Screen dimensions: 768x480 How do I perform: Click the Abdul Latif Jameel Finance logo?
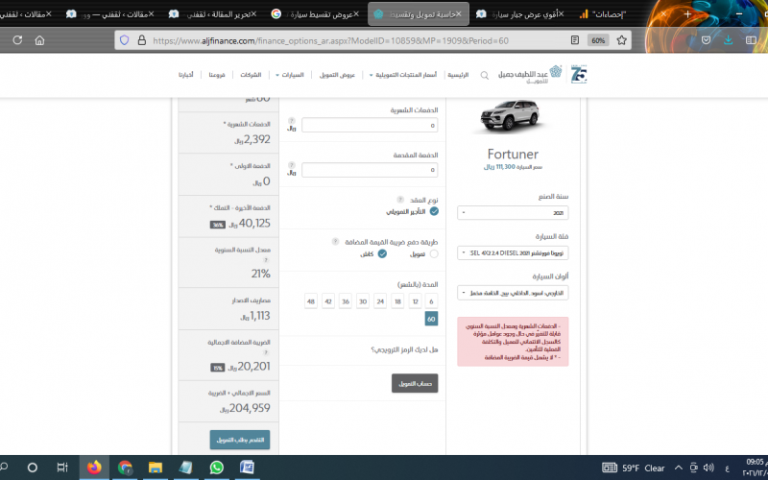[x=530, y=75]
